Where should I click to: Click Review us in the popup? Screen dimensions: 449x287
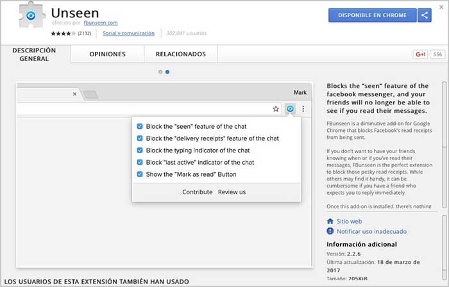pyautogui.click(x=232, y=192)
